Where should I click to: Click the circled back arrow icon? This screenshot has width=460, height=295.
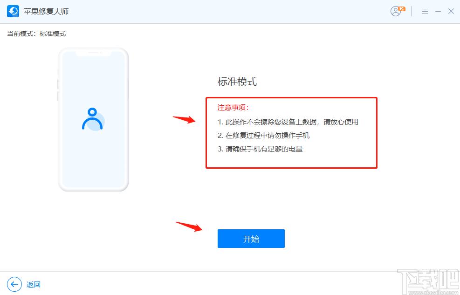click(14, 284)
